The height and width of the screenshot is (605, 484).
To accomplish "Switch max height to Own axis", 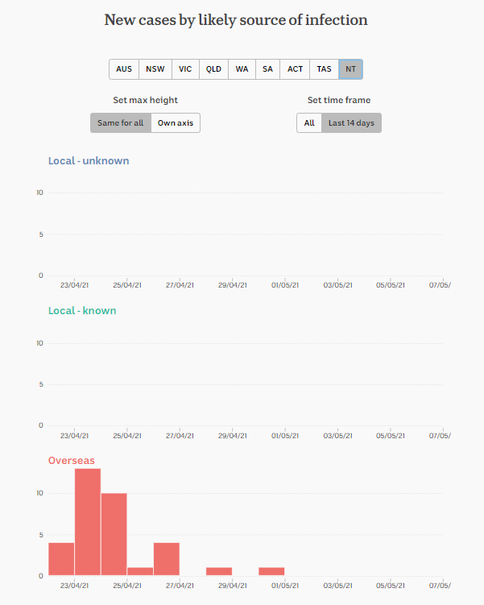I will 176,122.
